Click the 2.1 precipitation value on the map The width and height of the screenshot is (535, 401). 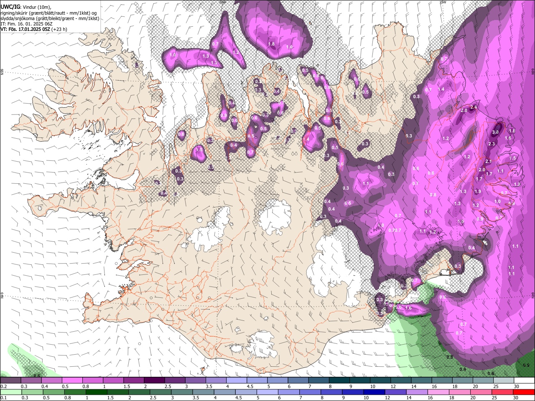click(x=488, y=161)
